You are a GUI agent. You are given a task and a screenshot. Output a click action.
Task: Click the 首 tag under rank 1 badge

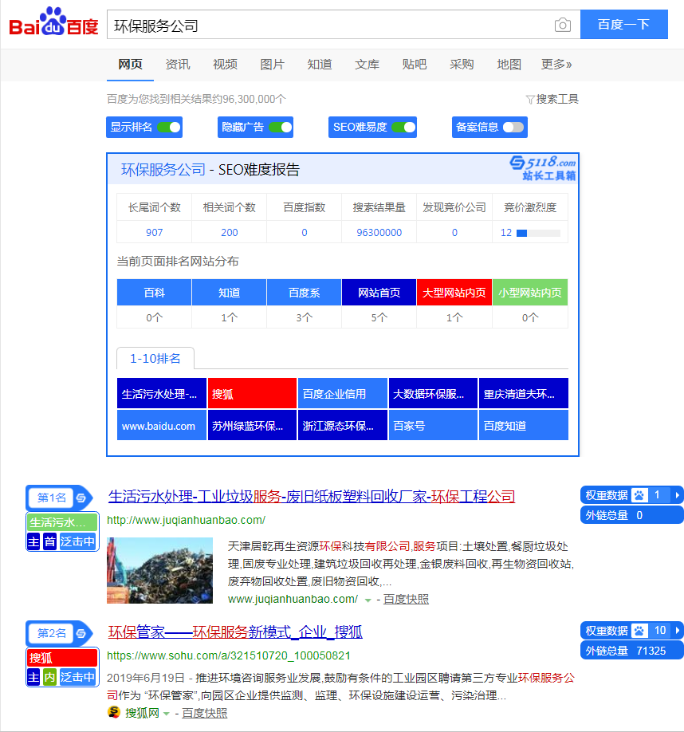click(49, 541)
